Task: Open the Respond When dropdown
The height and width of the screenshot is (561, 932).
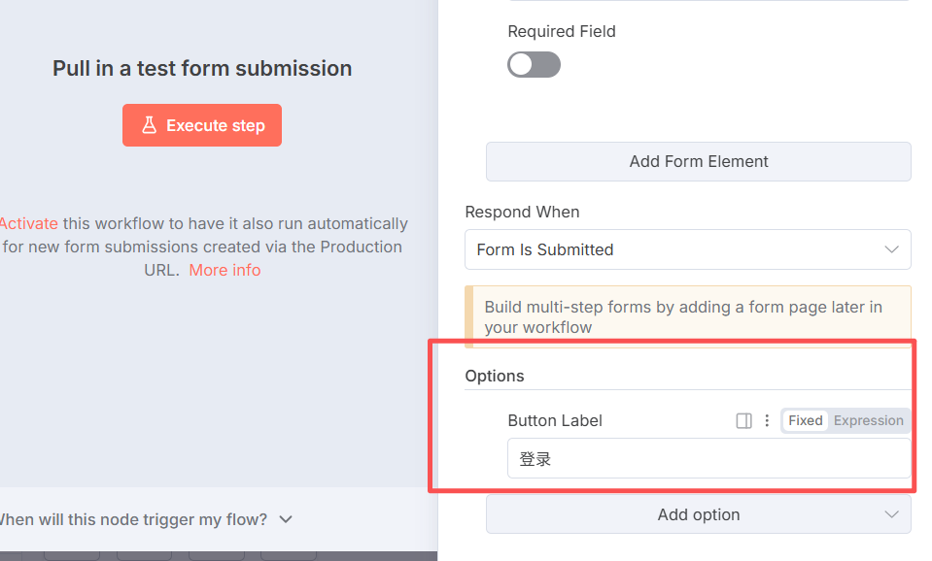Action: pos(687,249)
